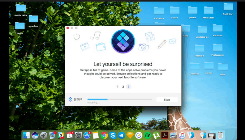Open Google Chrome in the dock

tap(104, 135)
